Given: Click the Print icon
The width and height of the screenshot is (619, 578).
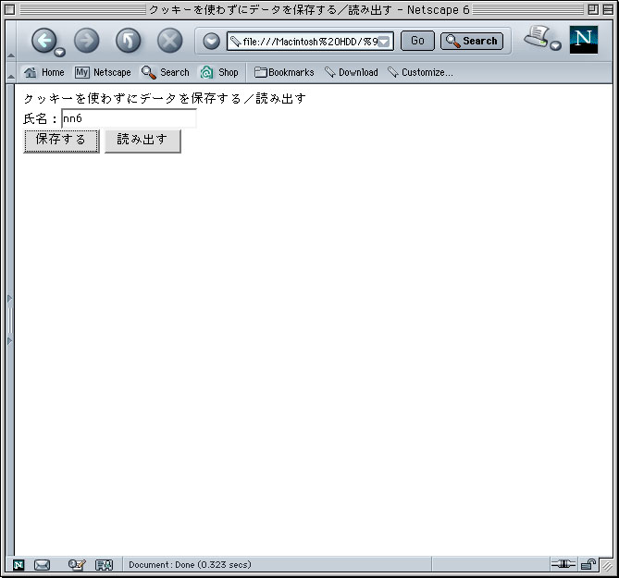Looking at the screenshot, I should point(537,37).
